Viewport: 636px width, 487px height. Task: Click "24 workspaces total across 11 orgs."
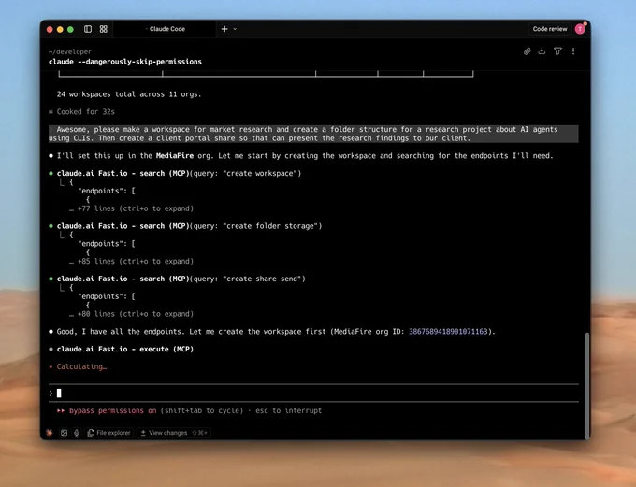[129, 94]
